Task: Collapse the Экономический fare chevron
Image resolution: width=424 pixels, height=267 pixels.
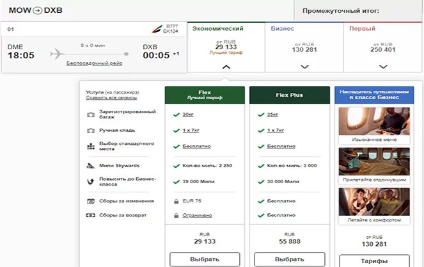Action: [x=226, y=67]
